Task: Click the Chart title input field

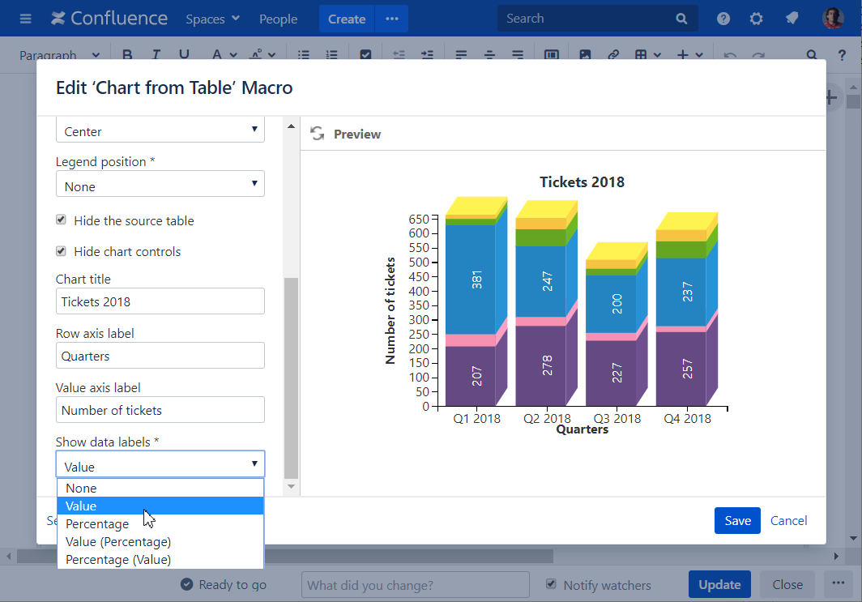Action: pyautogui.click(x=160, y=301)
